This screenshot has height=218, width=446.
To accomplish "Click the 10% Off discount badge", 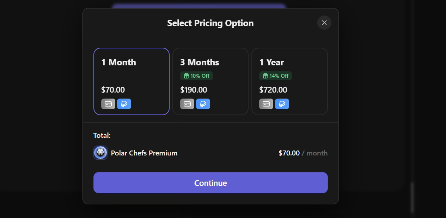I will pos(196,76).
